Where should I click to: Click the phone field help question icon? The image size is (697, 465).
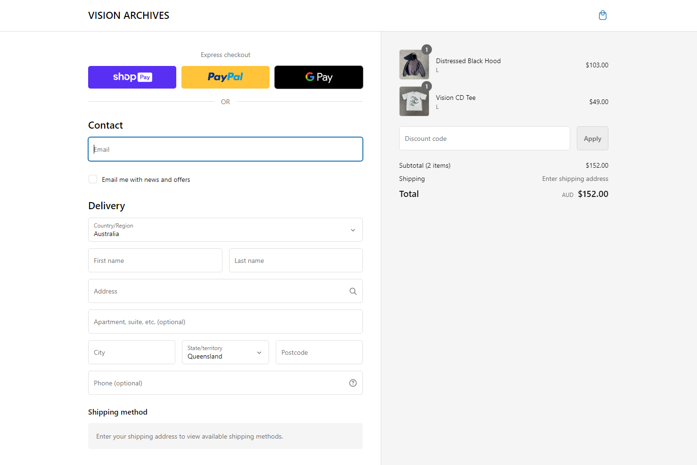(353, 383)
